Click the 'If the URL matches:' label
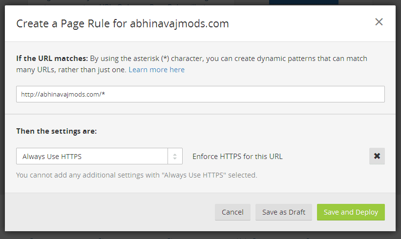 (x=52, y=59)
